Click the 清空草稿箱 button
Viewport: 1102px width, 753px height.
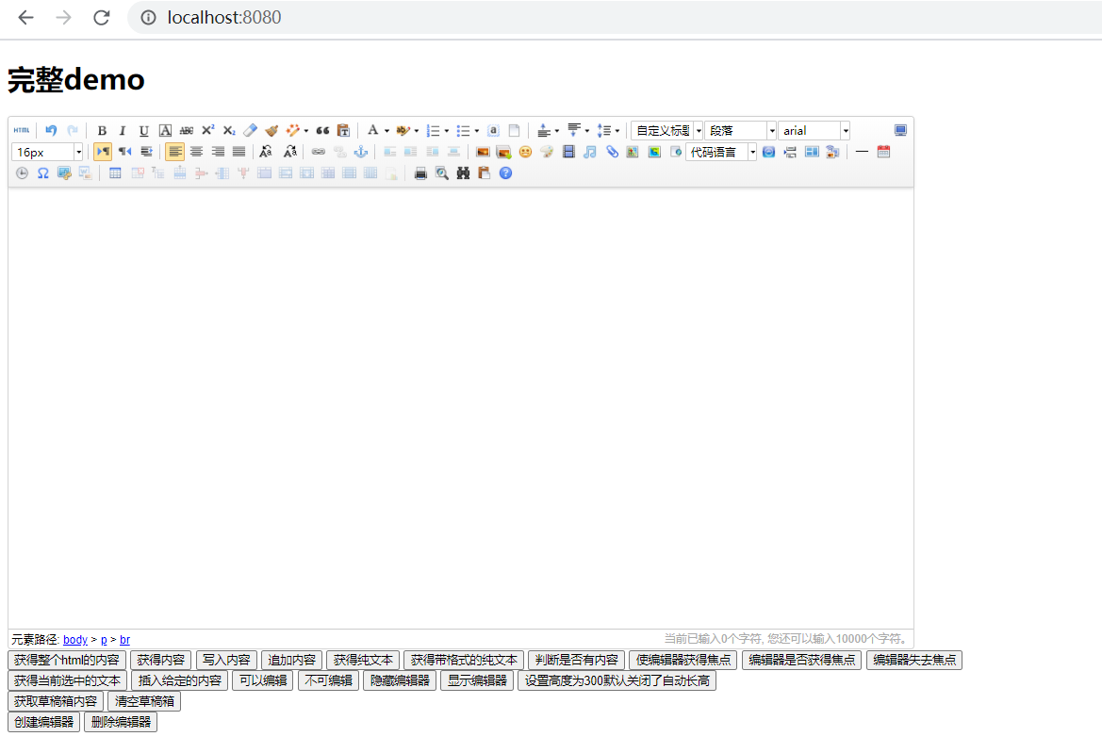click(144, 701)
